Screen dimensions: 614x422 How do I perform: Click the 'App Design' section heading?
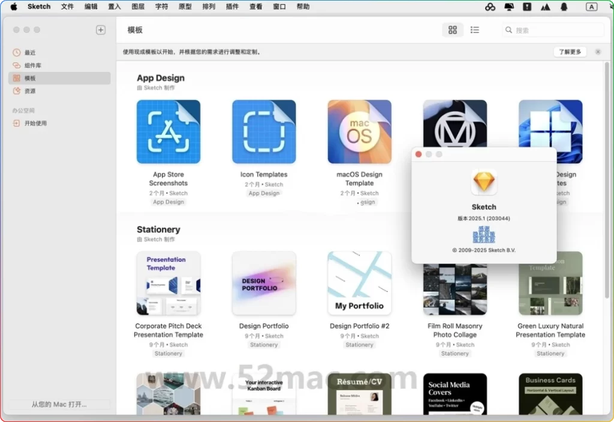pos(161,78)
